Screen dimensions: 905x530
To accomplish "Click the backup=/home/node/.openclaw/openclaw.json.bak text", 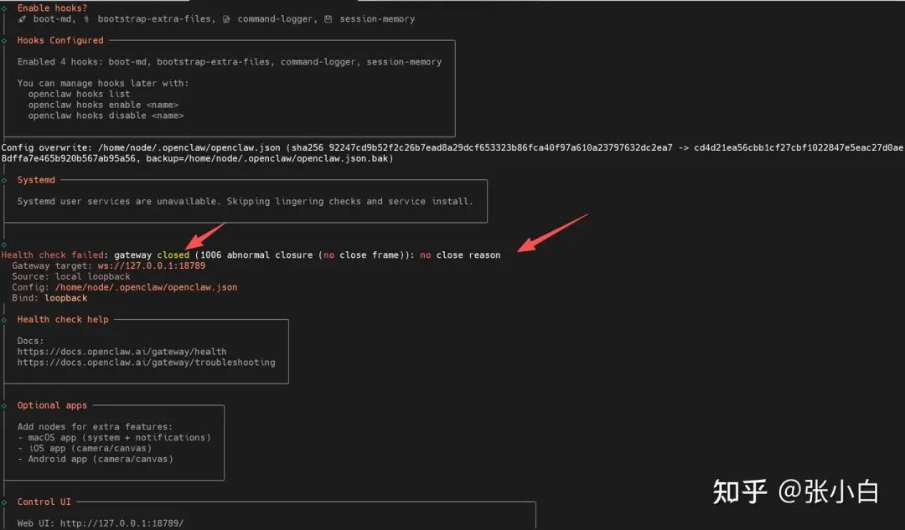I will pyautogui.click(x=270, y=158).
